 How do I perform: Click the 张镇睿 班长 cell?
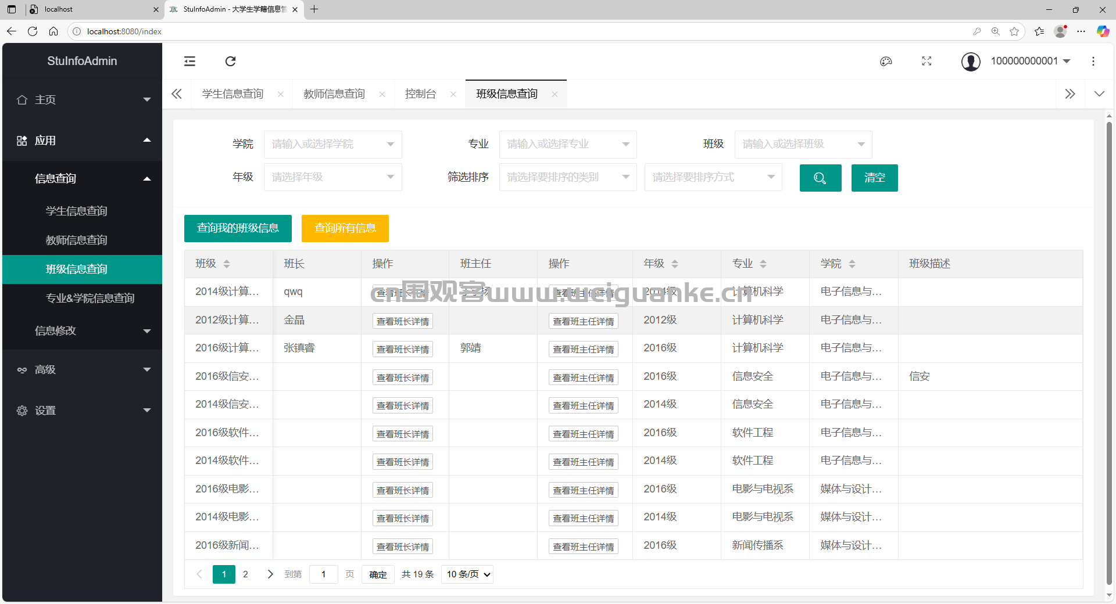tap(317, 348)
